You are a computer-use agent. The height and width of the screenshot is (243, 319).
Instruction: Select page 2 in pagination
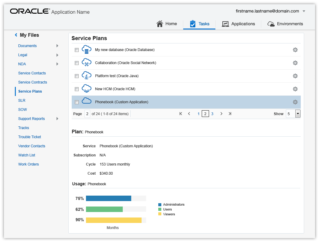(x=205, y=114)
